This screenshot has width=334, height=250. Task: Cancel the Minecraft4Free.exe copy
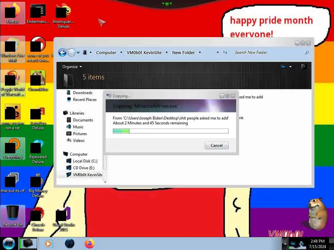click(217, 146)
